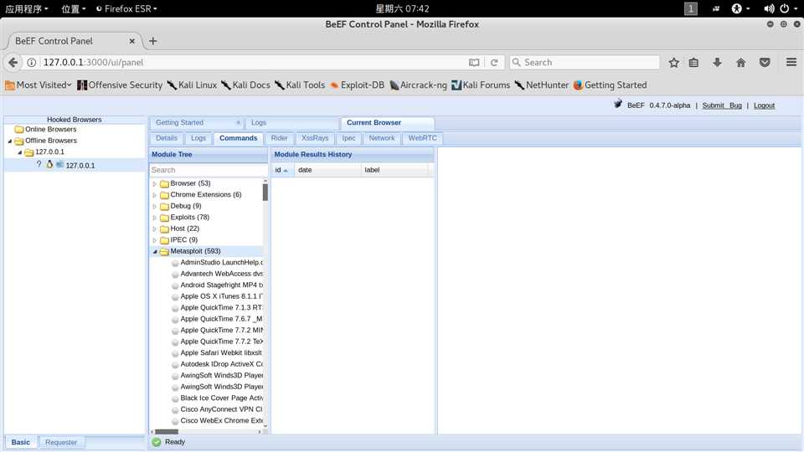804x452 pixels.
Task: Open the downloads arrow icon
Action: 717,62
